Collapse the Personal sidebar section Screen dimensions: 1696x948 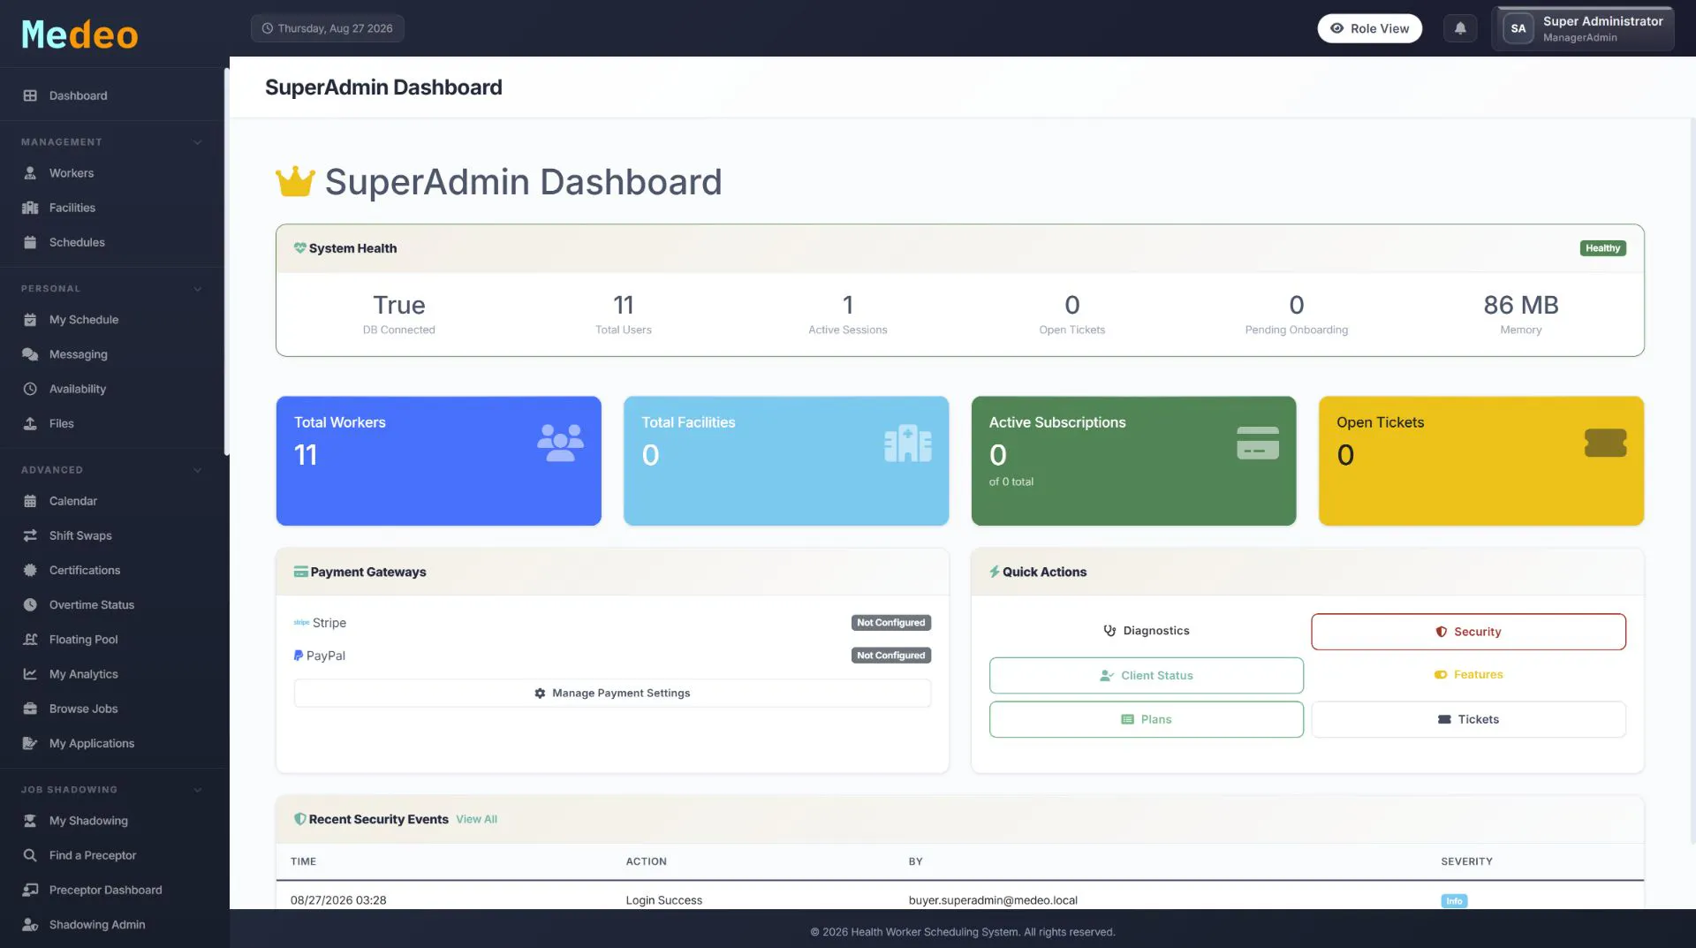pyautogui.click(x=198, y=289)
